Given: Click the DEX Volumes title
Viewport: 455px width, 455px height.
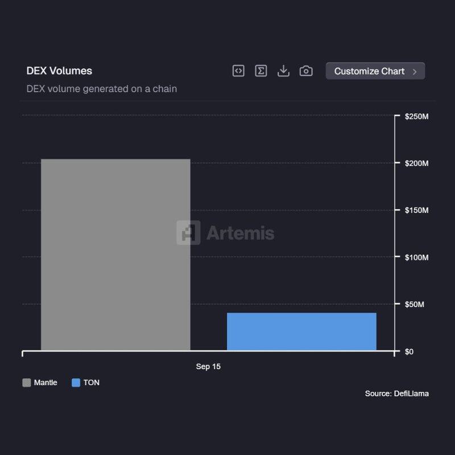Looking at the screenshot, I should (59, 71).
